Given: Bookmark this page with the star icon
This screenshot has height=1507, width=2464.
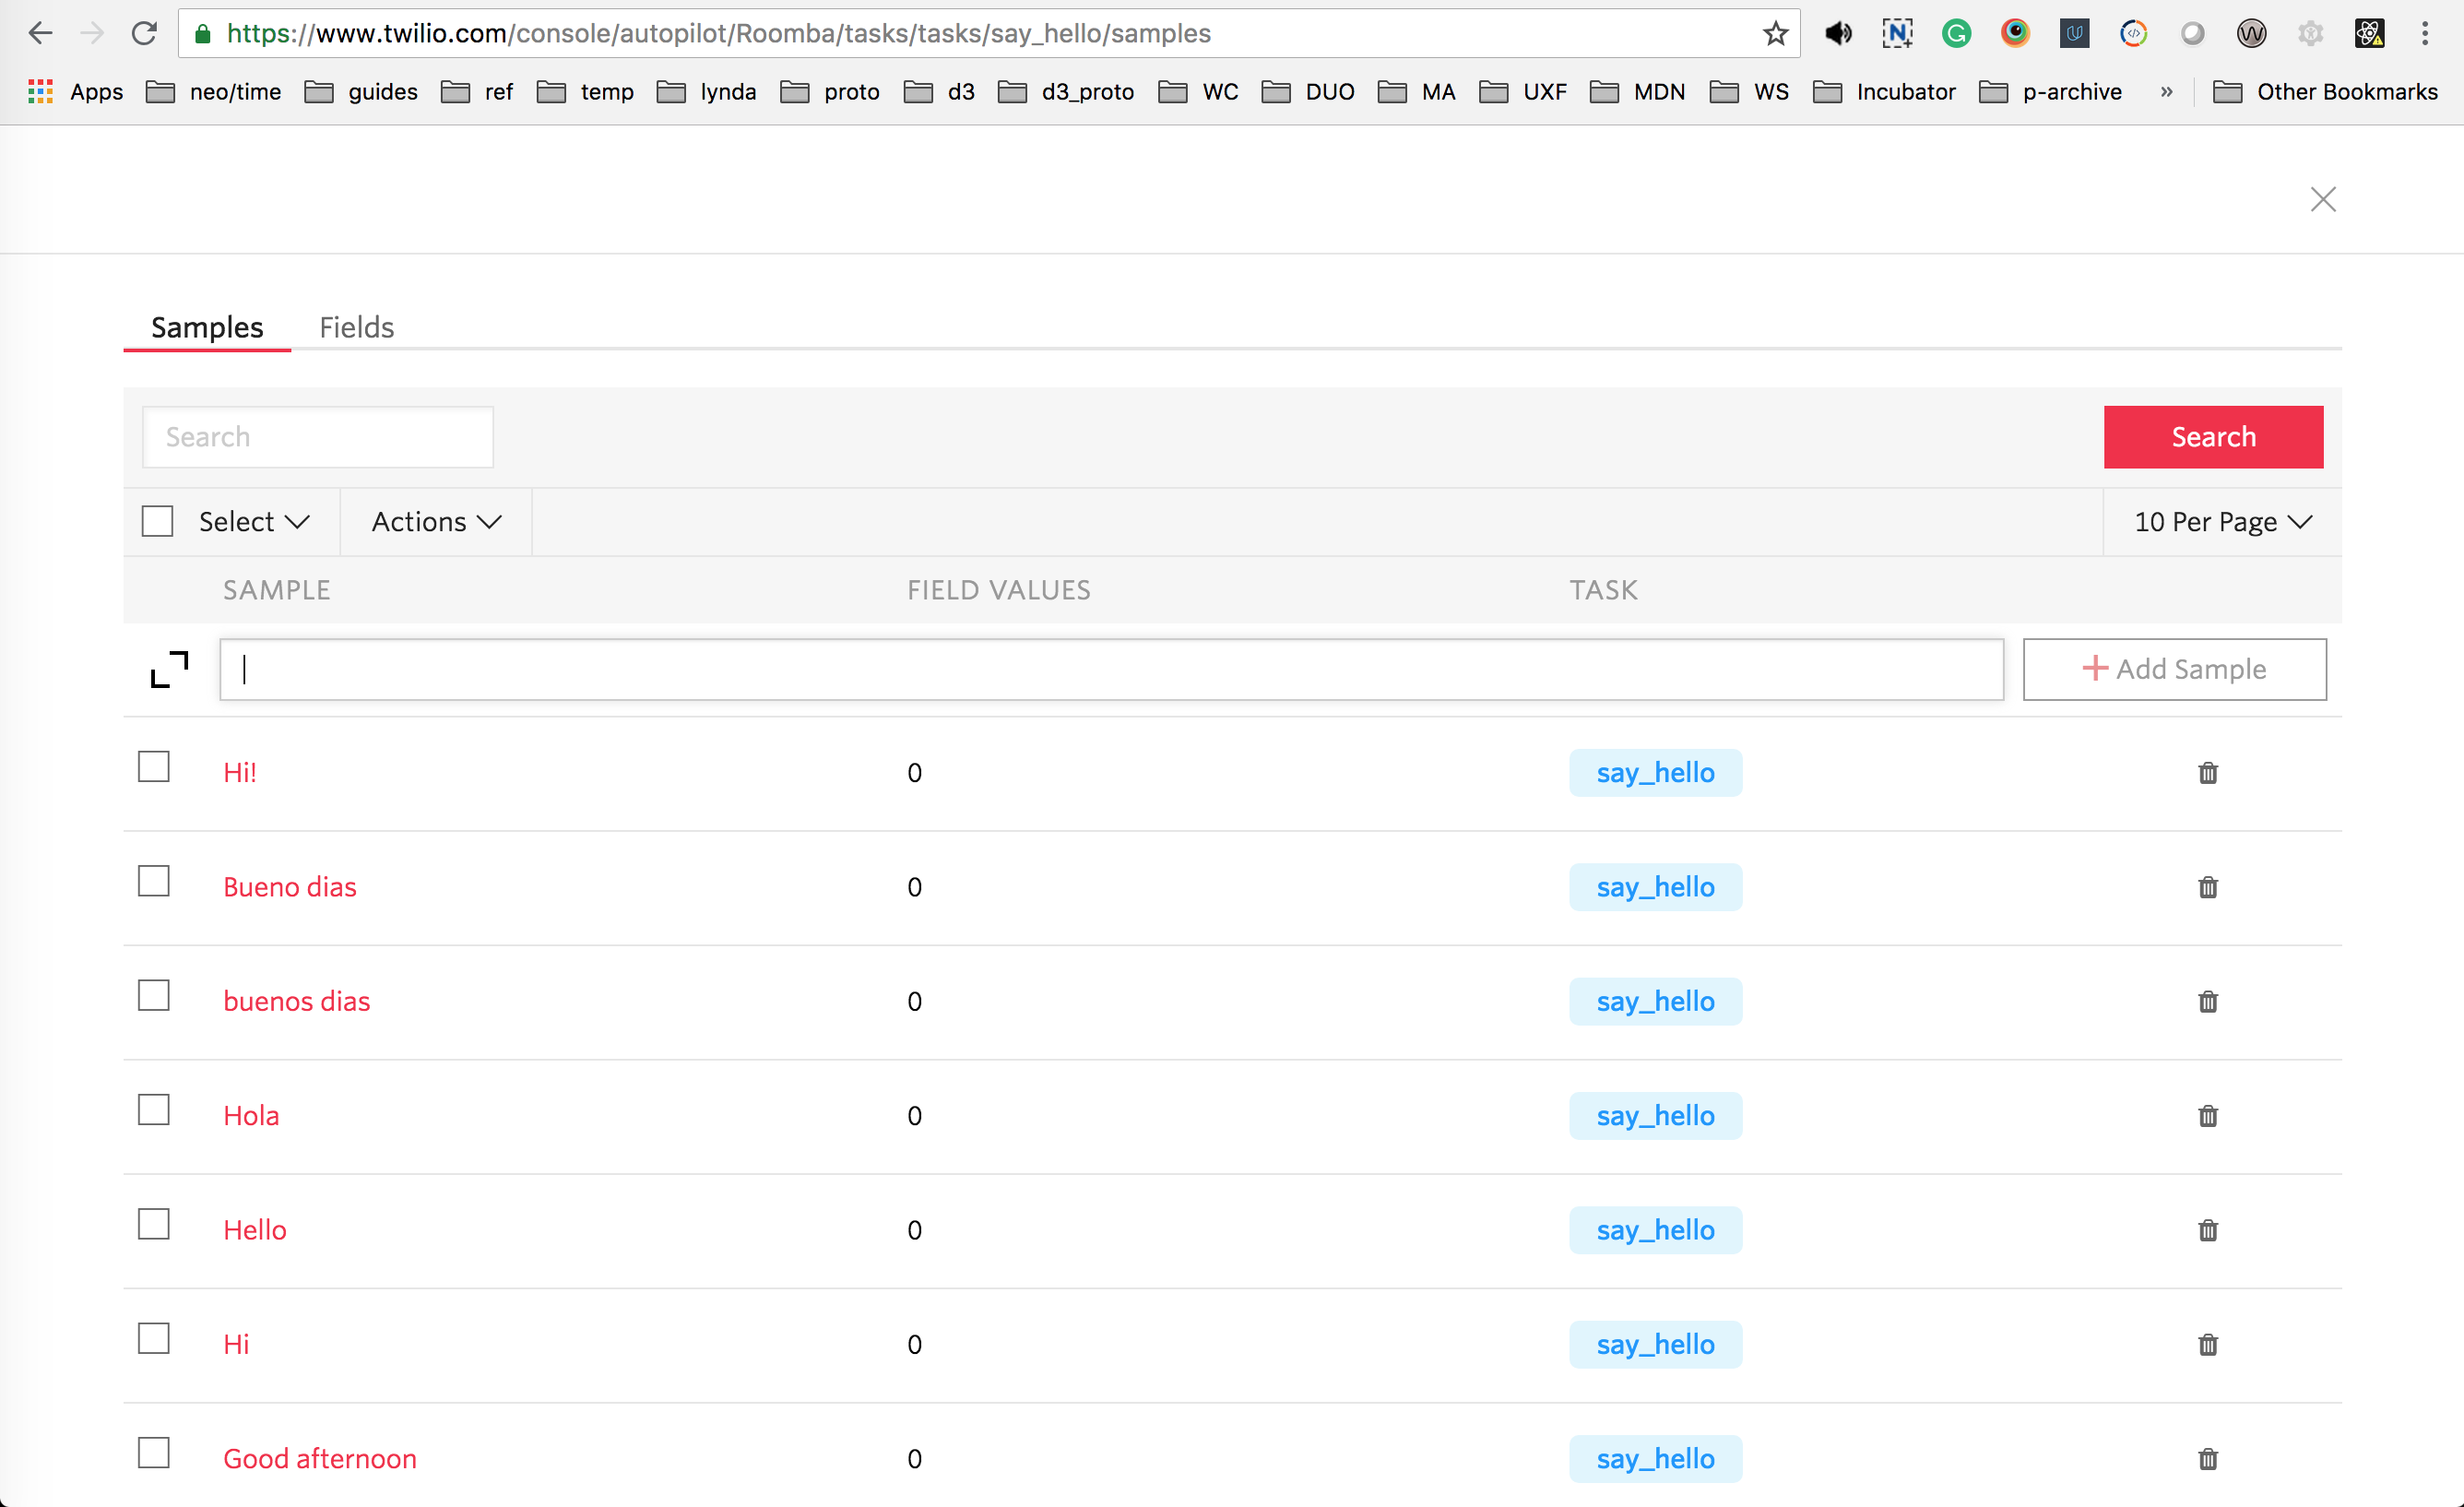Looking at the screenshot, I should click(1775, 34).
